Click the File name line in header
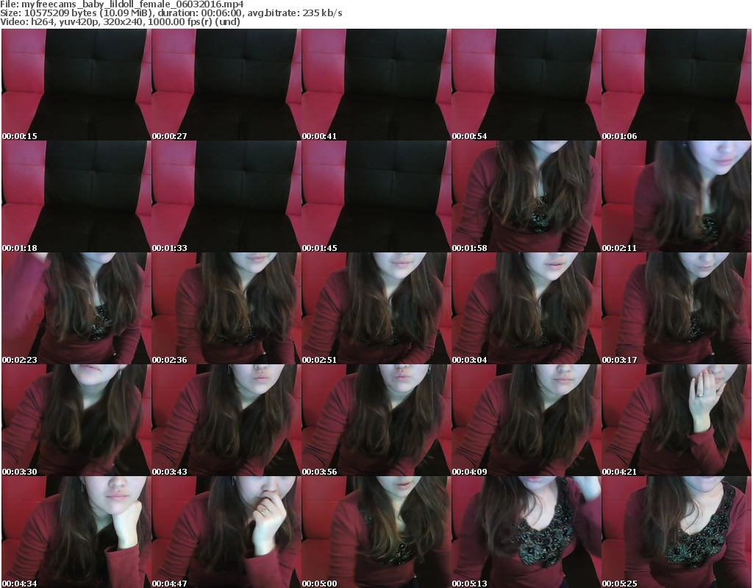 122,4
